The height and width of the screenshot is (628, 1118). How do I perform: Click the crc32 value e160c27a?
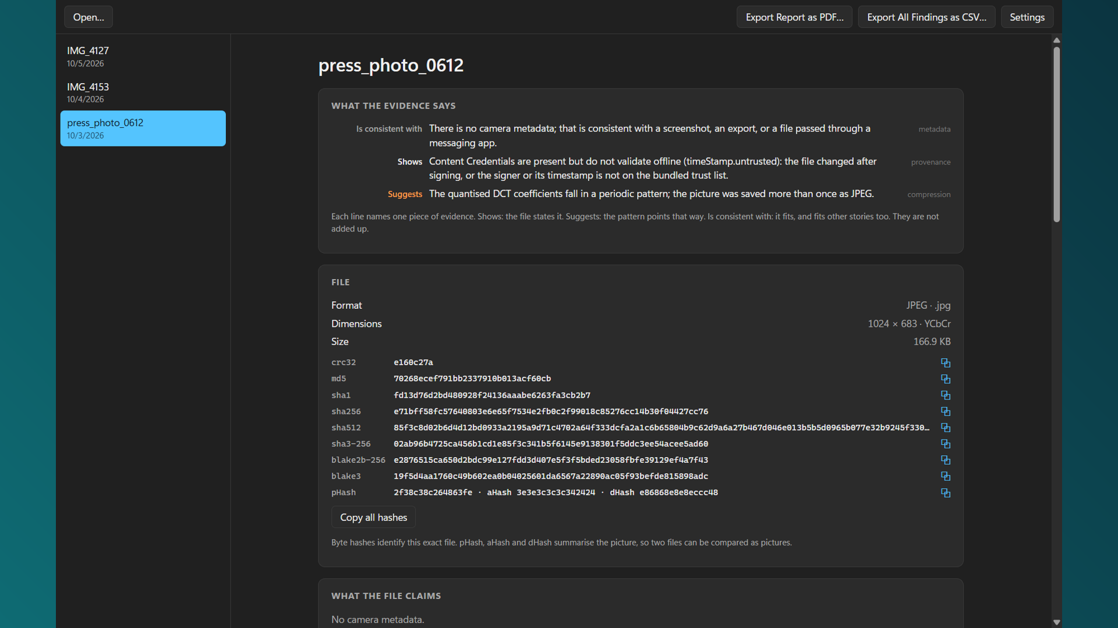tap(413, 362)
